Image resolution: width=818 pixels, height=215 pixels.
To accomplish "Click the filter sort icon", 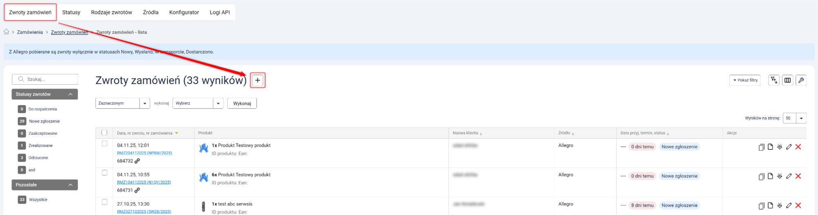I will point(773,80).
